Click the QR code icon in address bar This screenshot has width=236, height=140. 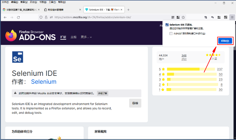pyautogui.click(x=173, y=17)
